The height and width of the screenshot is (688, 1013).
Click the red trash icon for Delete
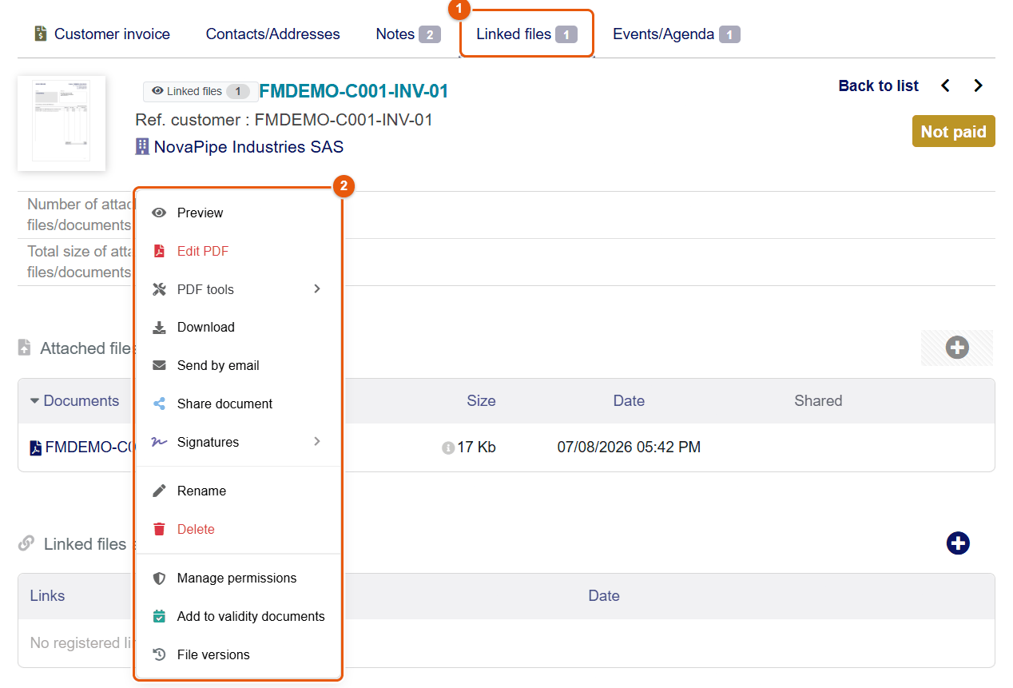click(159, 529)
